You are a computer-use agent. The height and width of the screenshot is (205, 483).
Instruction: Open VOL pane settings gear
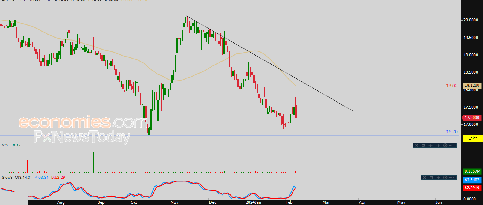(x=445, y=145)
